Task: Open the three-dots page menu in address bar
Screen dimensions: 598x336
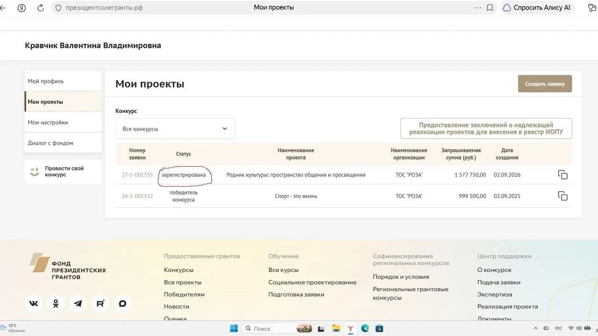Action: click(x=477, y=7)
